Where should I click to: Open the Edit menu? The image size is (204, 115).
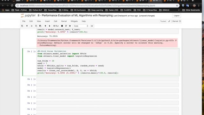(x=31, y=21)
